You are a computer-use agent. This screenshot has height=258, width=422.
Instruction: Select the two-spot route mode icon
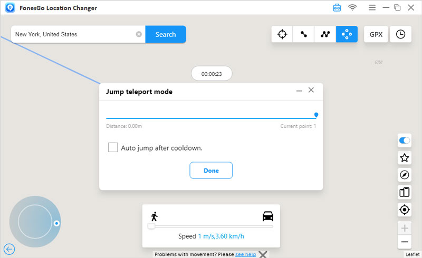tap(304, 34)
